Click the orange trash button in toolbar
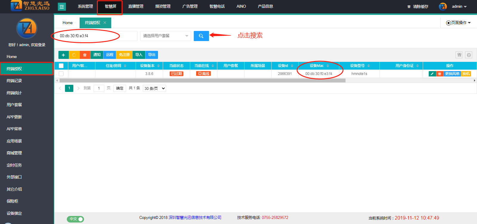The height and width of the screenshot is (224, 477). click(x=85, y=55)
